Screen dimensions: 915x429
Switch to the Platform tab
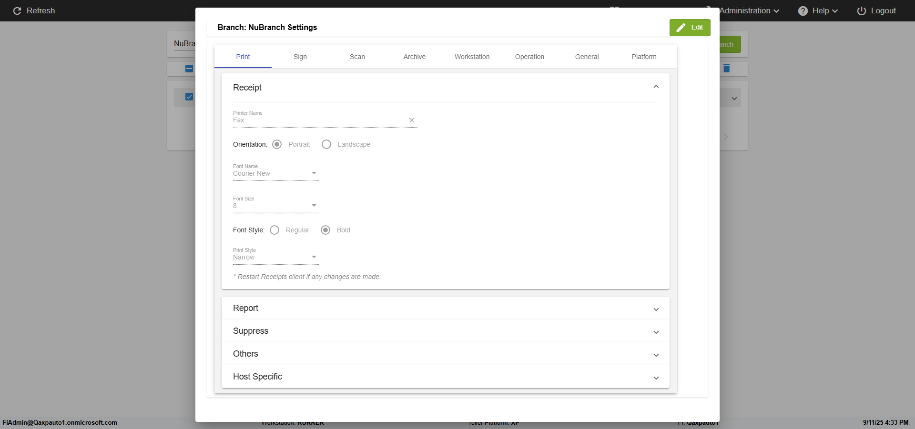(x=644, y=57)
